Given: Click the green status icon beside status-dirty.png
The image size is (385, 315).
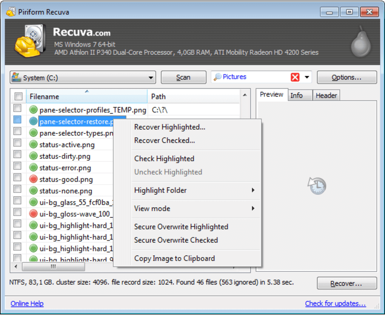Looking at the screenshot, I should [33, 156].
